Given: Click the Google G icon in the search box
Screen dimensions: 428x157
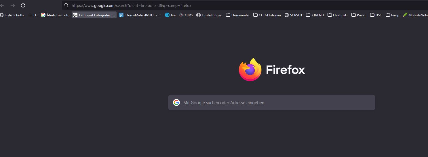Looking at the screenshot, I should 176,102.
